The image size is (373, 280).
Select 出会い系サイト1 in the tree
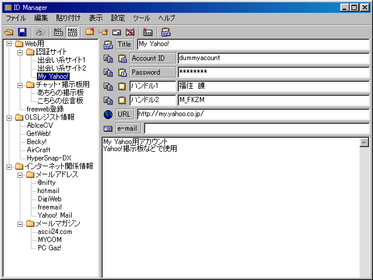point(61,60)
